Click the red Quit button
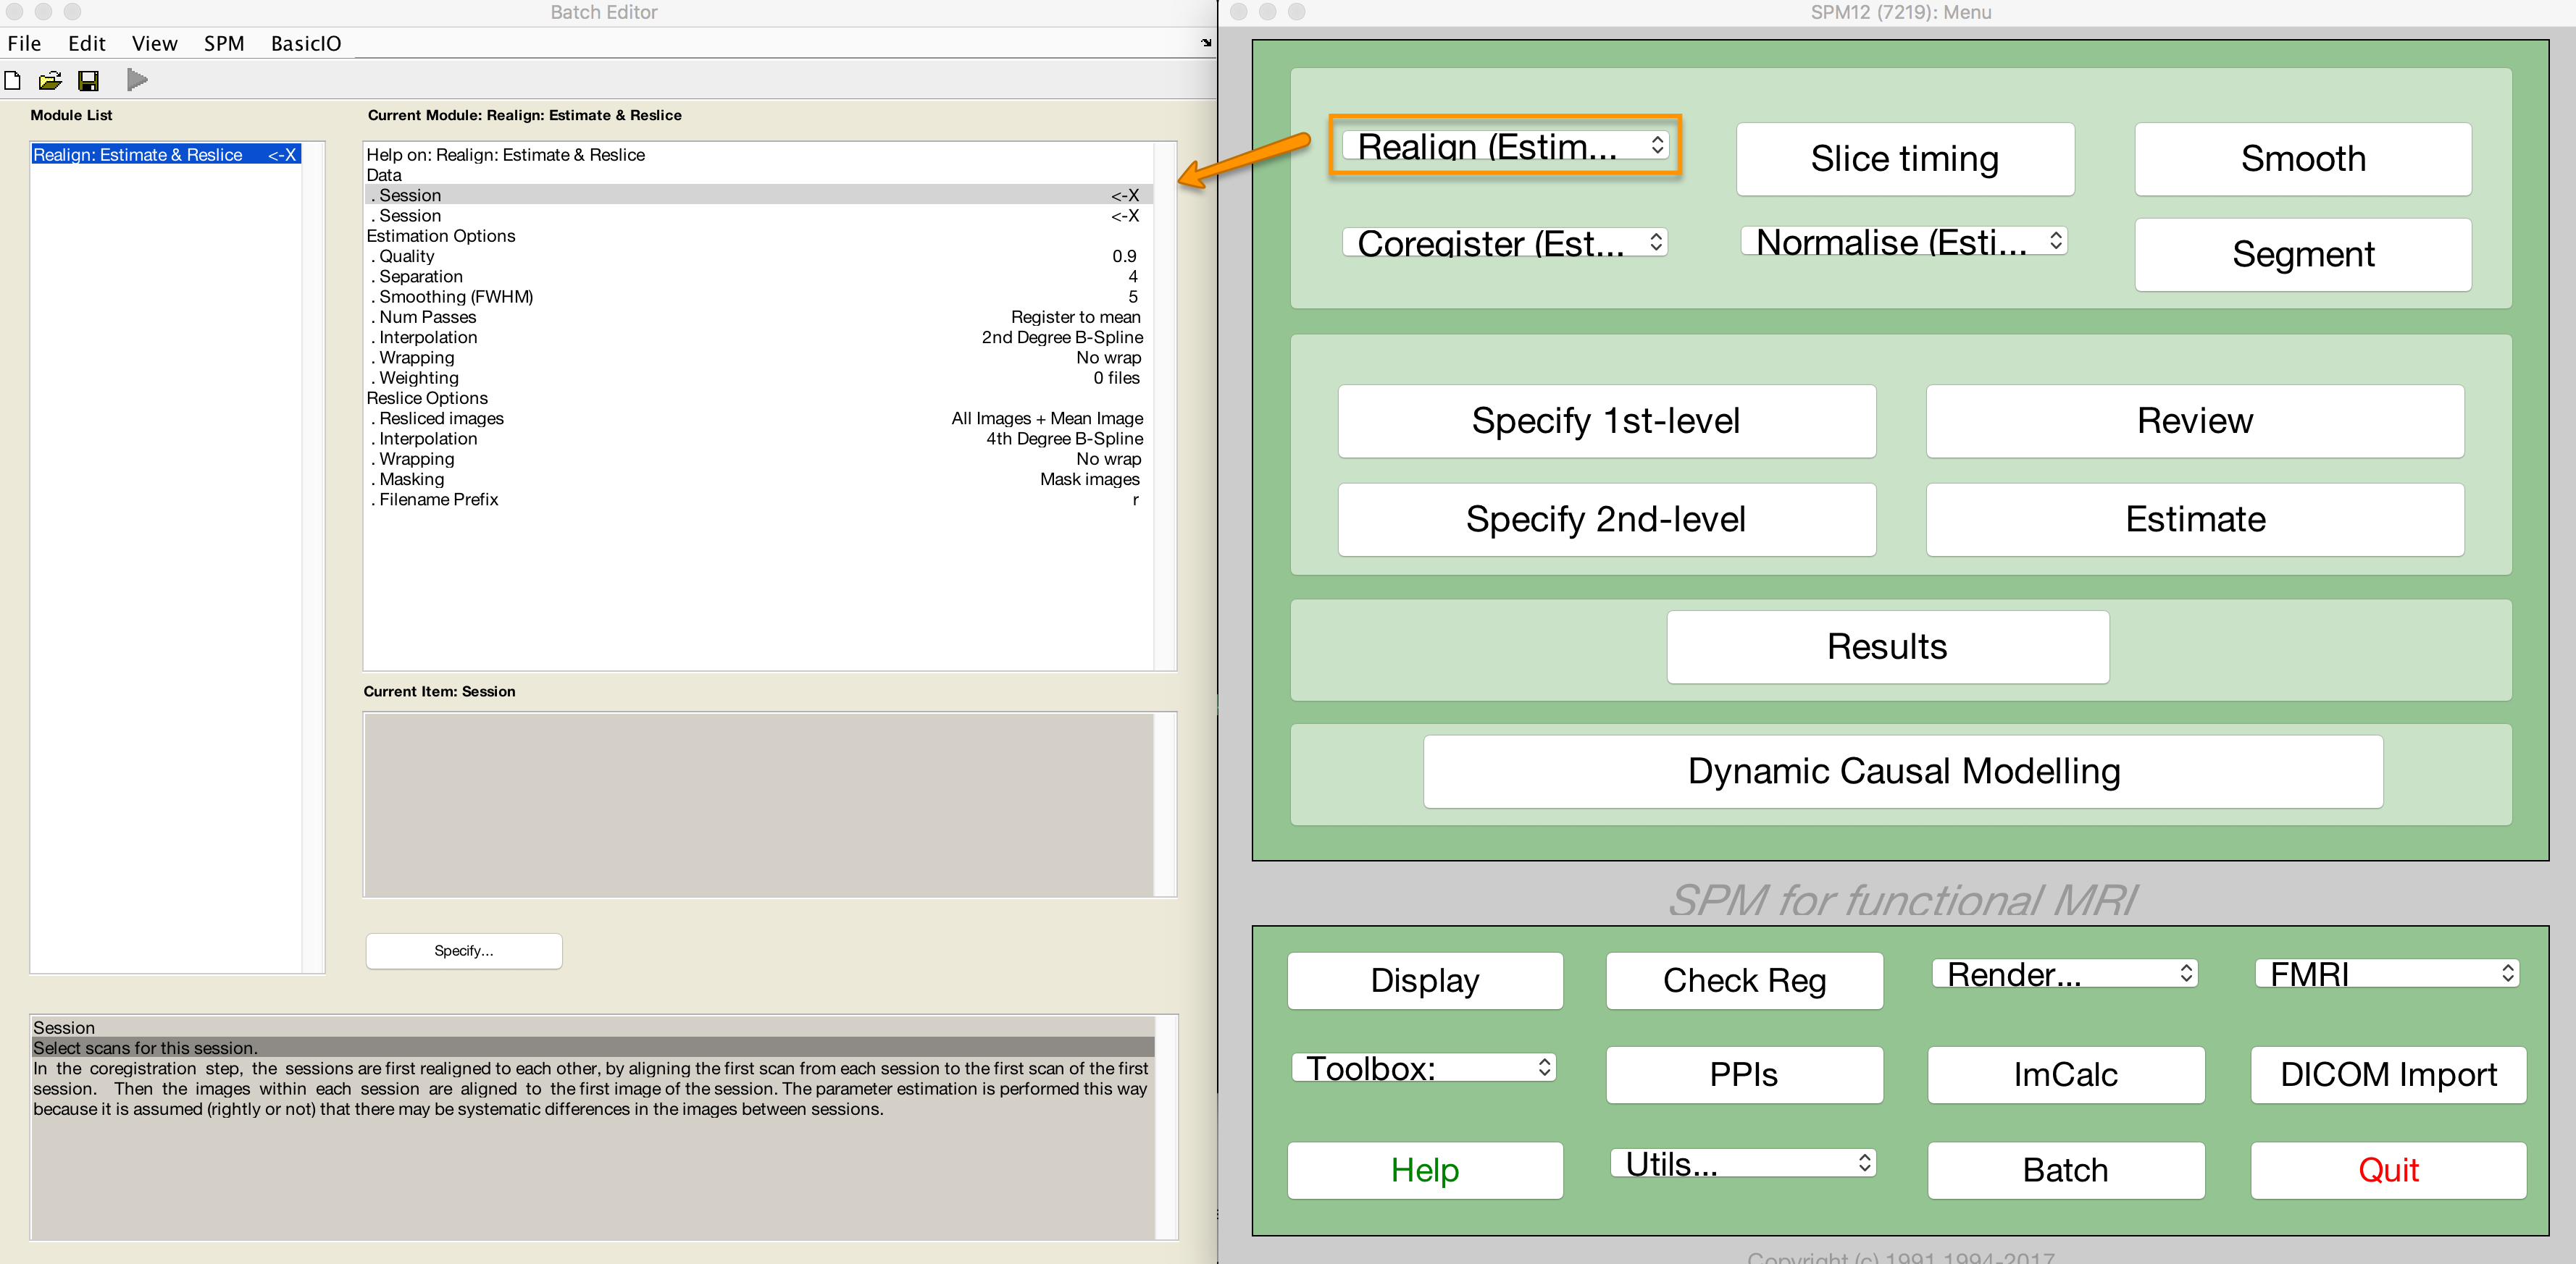 tap(2389, 1171)
